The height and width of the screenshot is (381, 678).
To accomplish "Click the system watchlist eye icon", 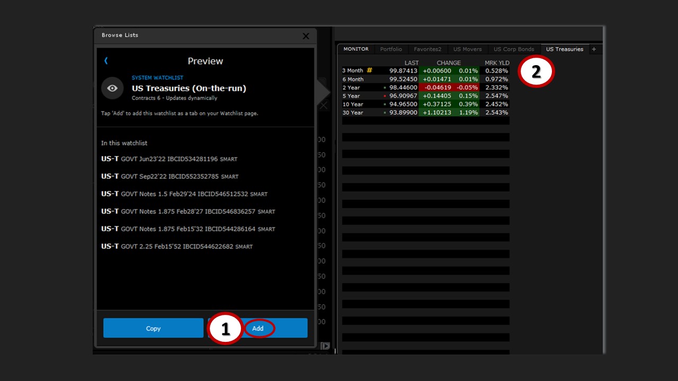I will pos(112,88).
